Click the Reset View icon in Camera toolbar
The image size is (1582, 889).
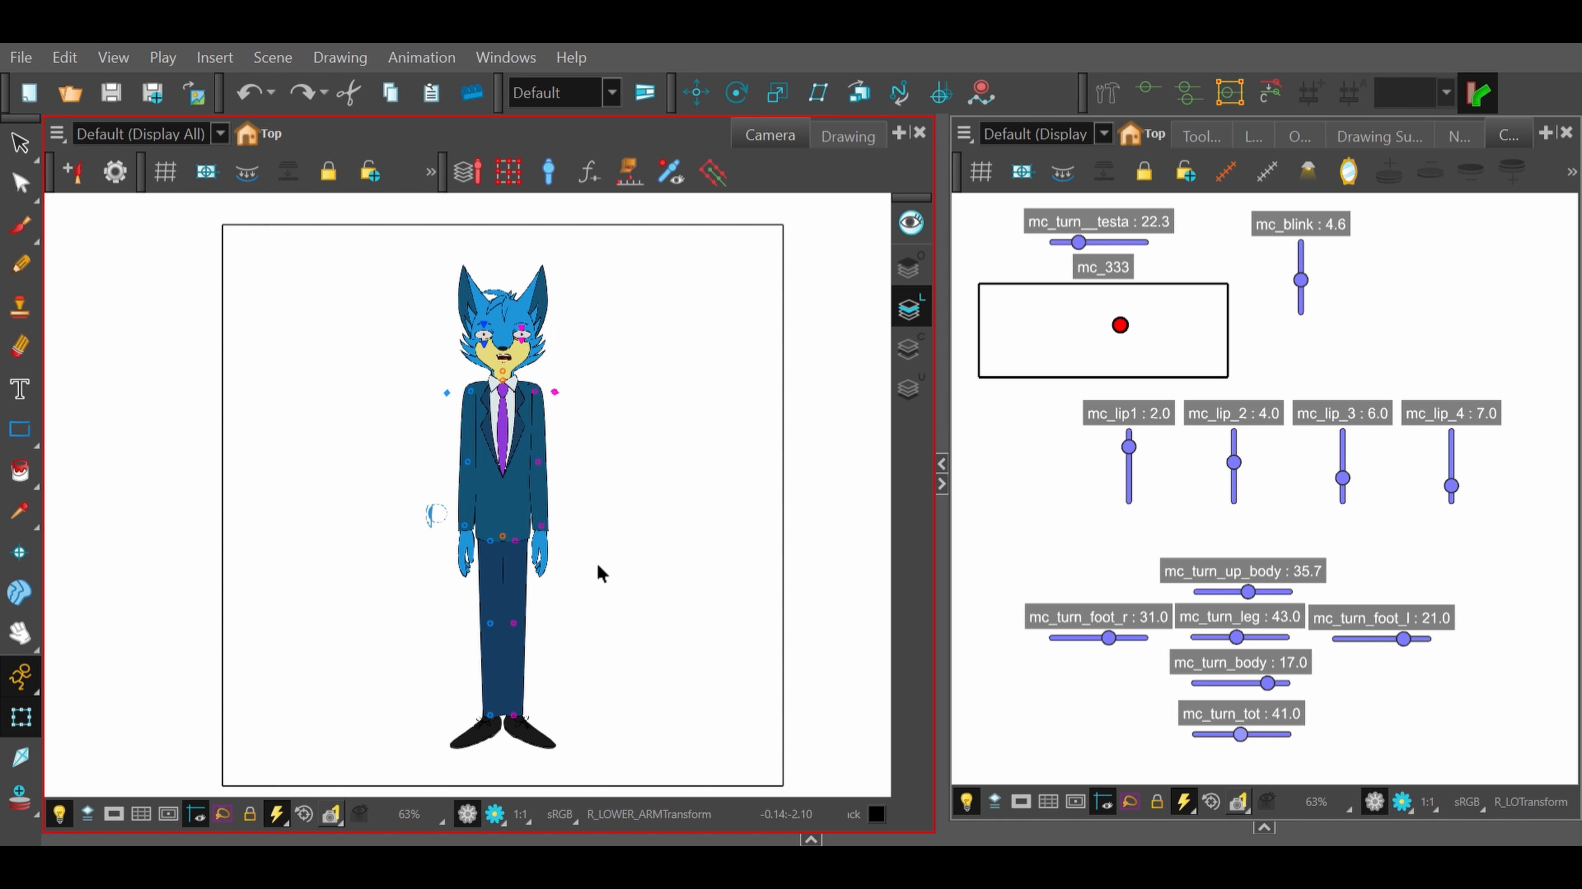coord(207,172)
